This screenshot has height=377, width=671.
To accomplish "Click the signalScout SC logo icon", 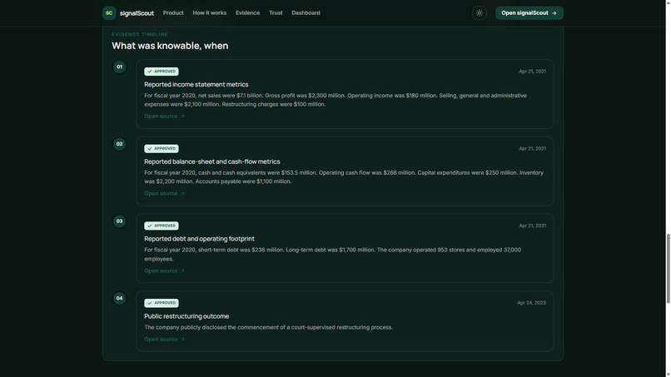I will point(109,12).
